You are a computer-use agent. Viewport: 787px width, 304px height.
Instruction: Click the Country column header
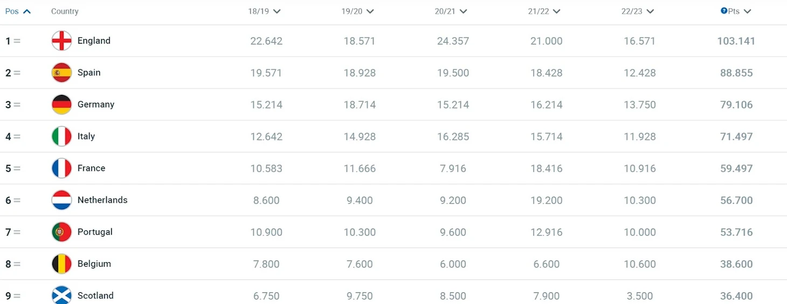point(65,11)
